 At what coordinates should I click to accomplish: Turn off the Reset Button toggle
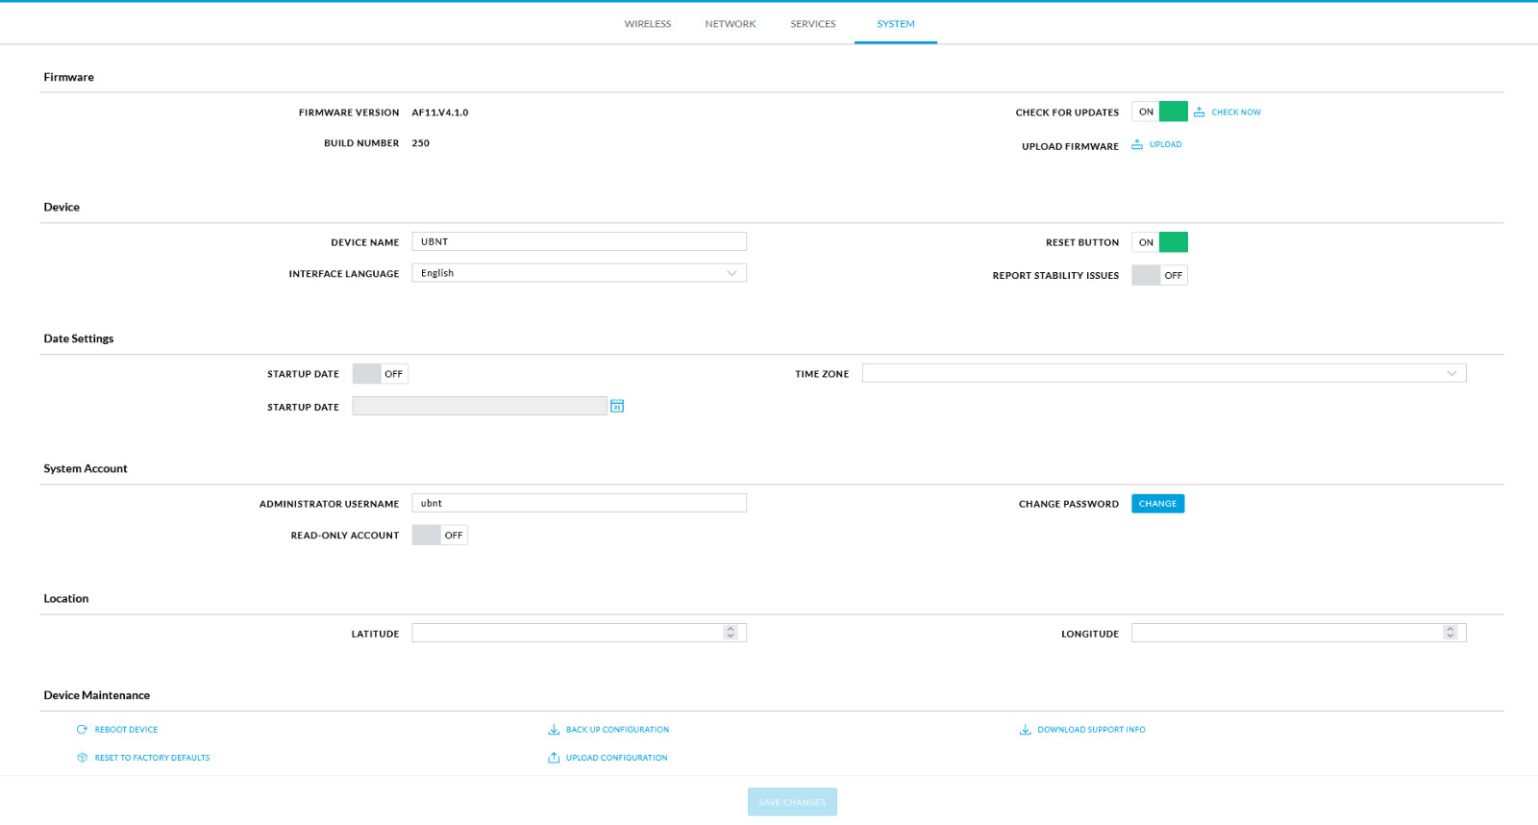click(x=1159, y=242)
